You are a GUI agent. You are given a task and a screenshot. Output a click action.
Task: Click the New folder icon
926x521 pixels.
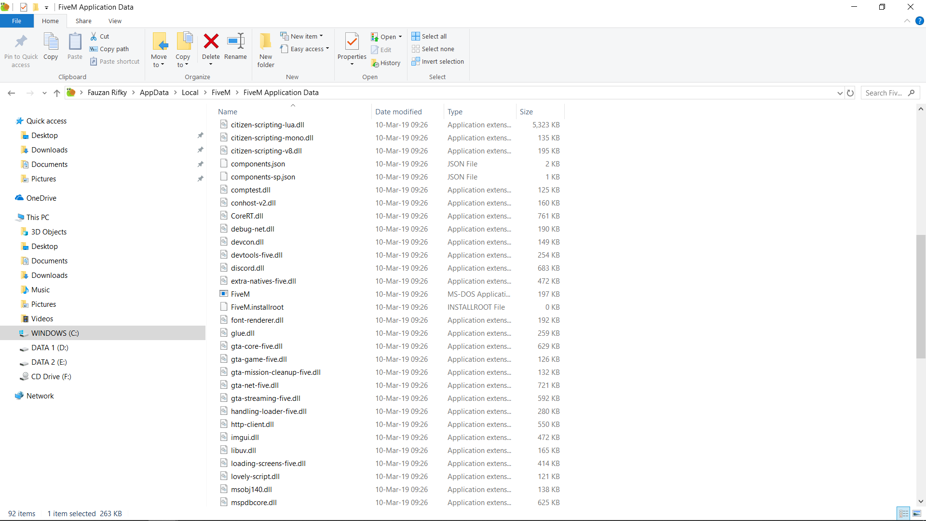point(266,41)
